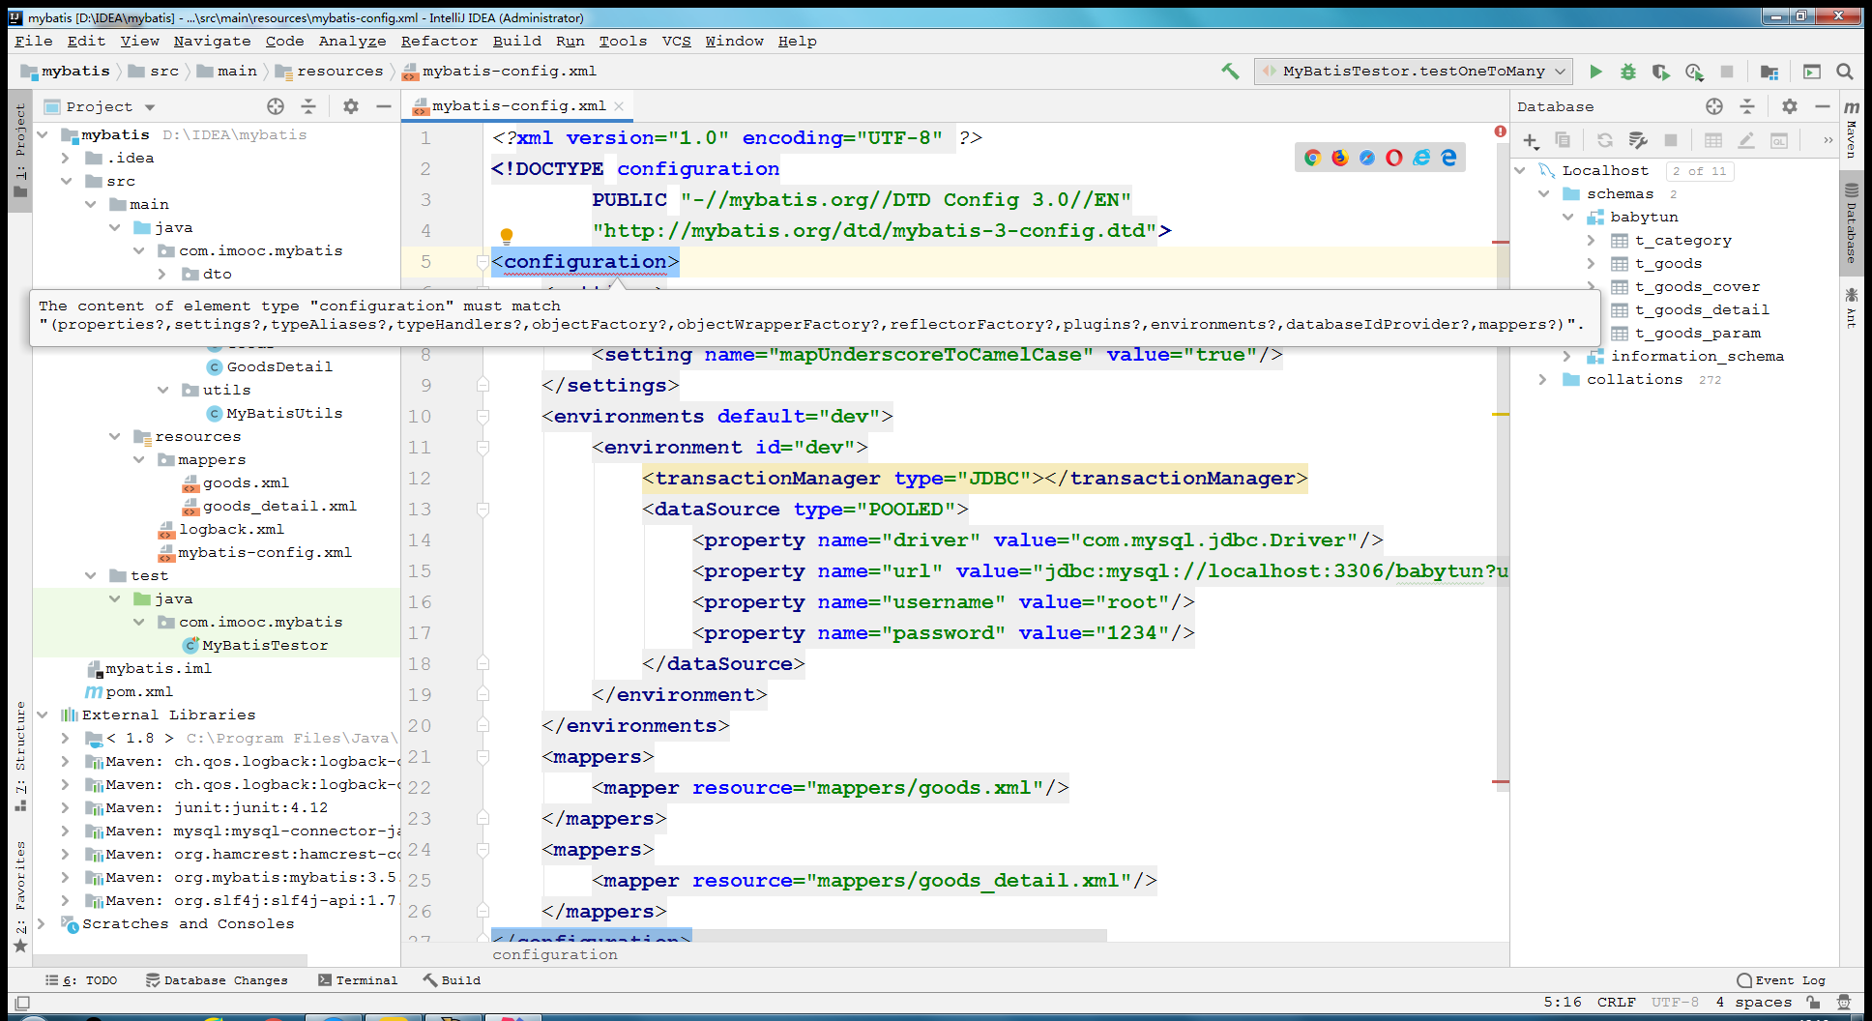Open in Opera browser icon
The height and width of the screenshot is (1021, 1872).
(x=1393, y=158)
